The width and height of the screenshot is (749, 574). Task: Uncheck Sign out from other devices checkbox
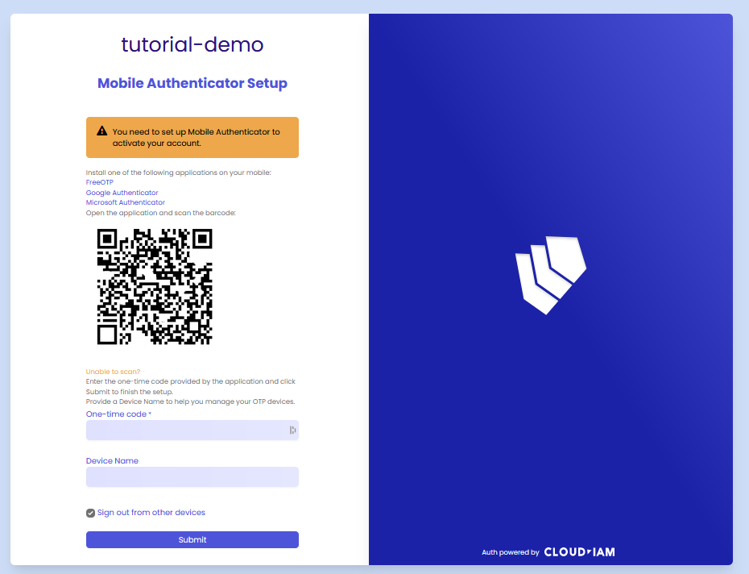coord(90,513)
